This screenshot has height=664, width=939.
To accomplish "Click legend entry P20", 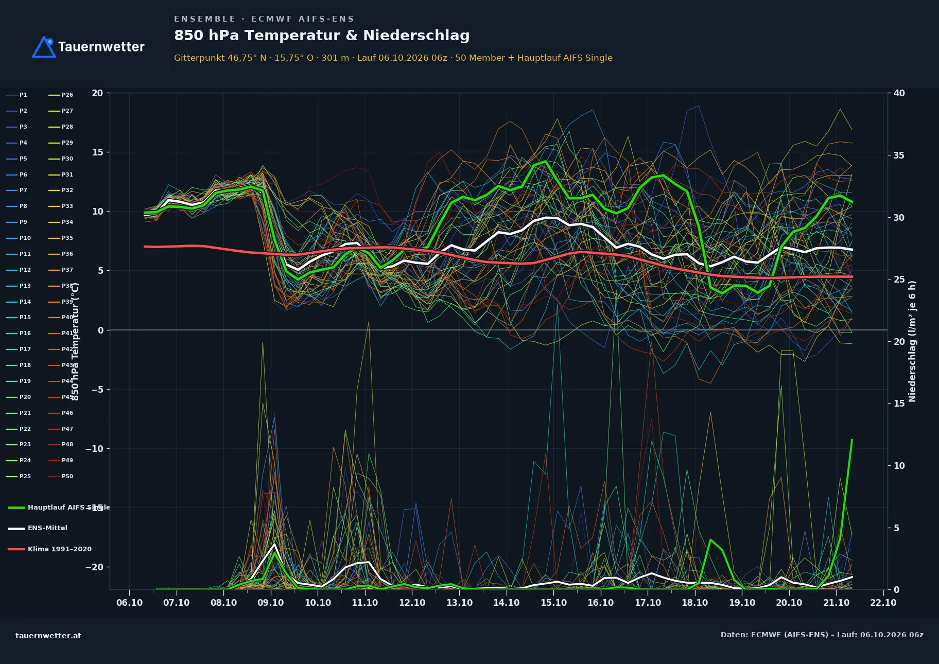I will [x=19, y=397].
